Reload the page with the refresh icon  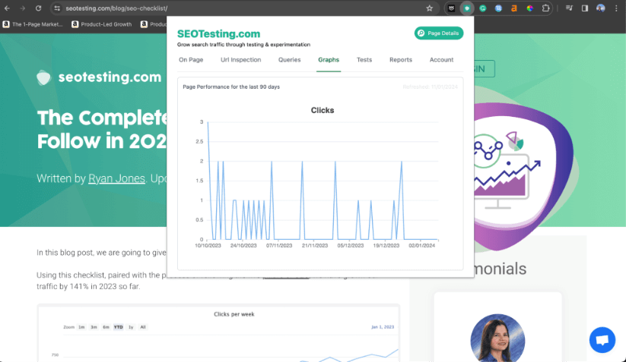pyautogui.click(x=38, y=8)
